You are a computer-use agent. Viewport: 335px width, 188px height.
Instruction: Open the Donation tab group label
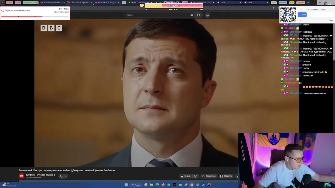[x=283, y=3]
